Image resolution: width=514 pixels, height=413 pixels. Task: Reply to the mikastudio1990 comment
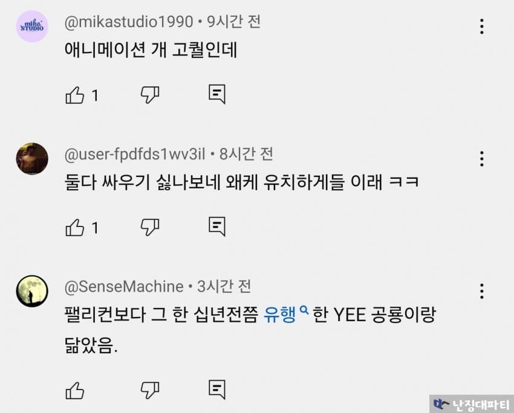[x=217, y=94]
